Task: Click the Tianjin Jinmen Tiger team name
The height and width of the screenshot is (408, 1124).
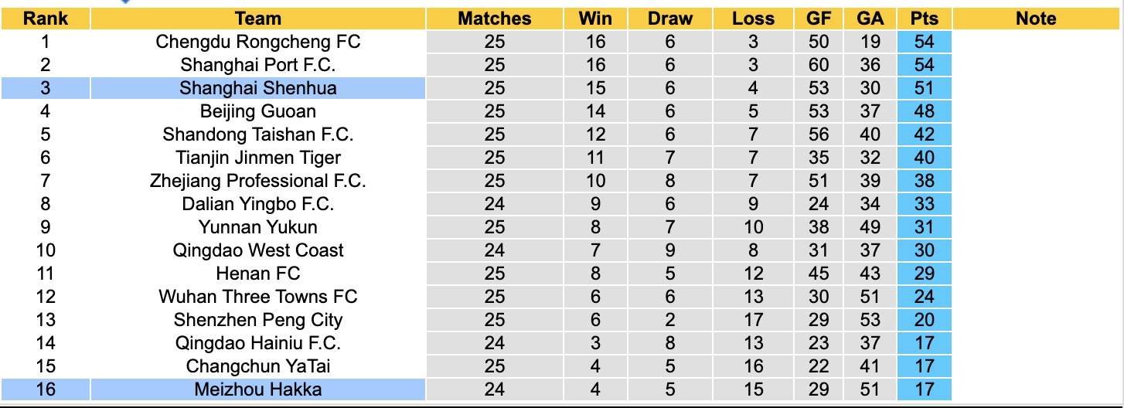Action: (258, 158)
